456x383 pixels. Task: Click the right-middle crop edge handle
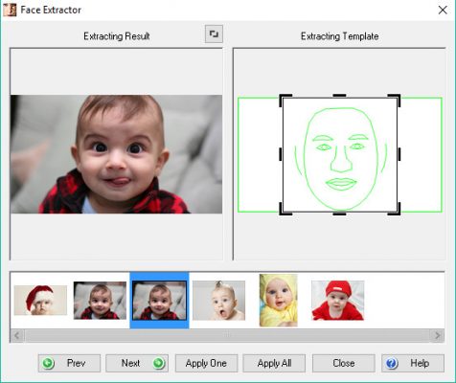coord(399,154)
